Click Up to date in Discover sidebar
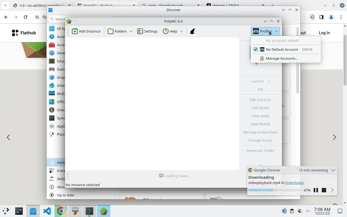The width and height of the screenshot is (347, 217). pos(81,195)
